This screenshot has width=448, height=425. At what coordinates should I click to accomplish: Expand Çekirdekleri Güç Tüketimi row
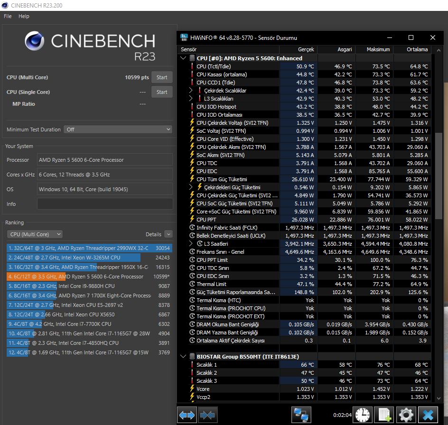click(191, 187)
